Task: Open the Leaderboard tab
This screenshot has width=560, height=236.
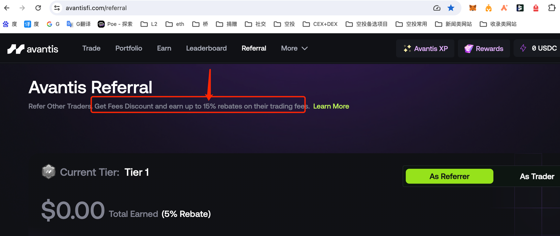Action: pyautogui.click(x=206, y=48)
